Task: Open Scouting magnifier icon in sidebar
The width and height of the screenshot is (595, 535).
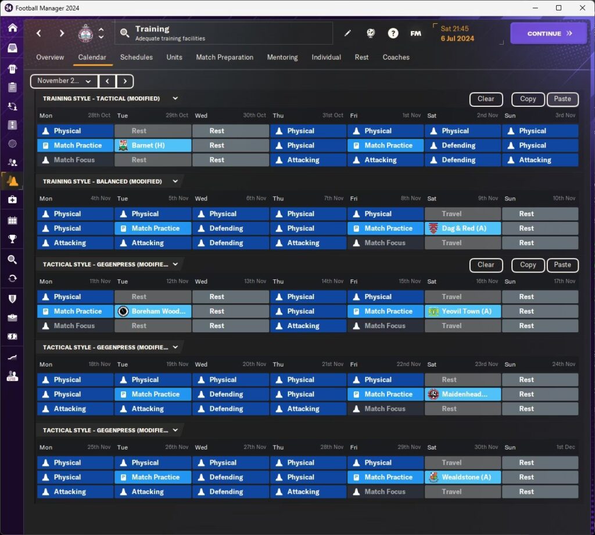Action: tap(12, 259)
